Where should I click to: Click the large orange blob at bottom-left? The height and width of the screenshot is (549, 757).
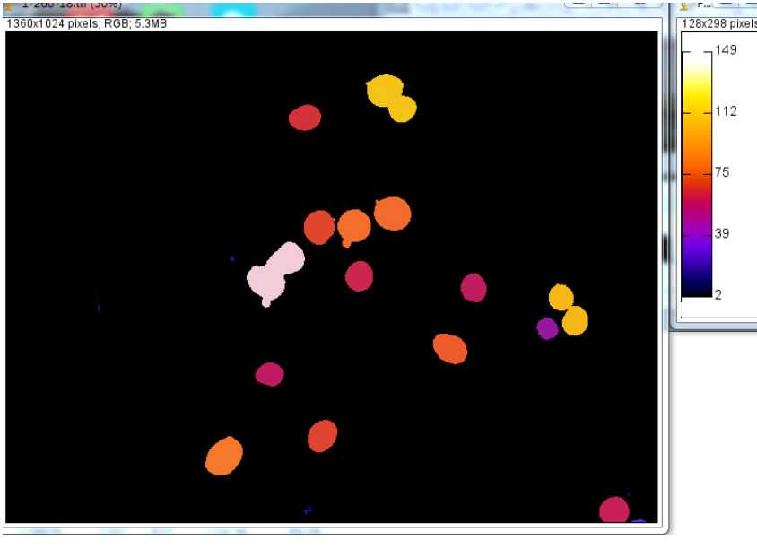click(224, 457)
